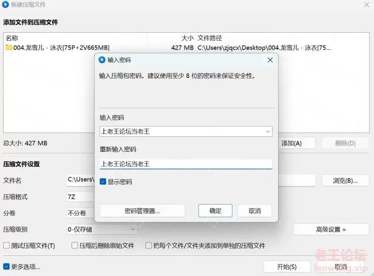Click the Bandizip icon in password dialog title
The width and height of the screenshot is (374, 276).
tap(102, 60)
